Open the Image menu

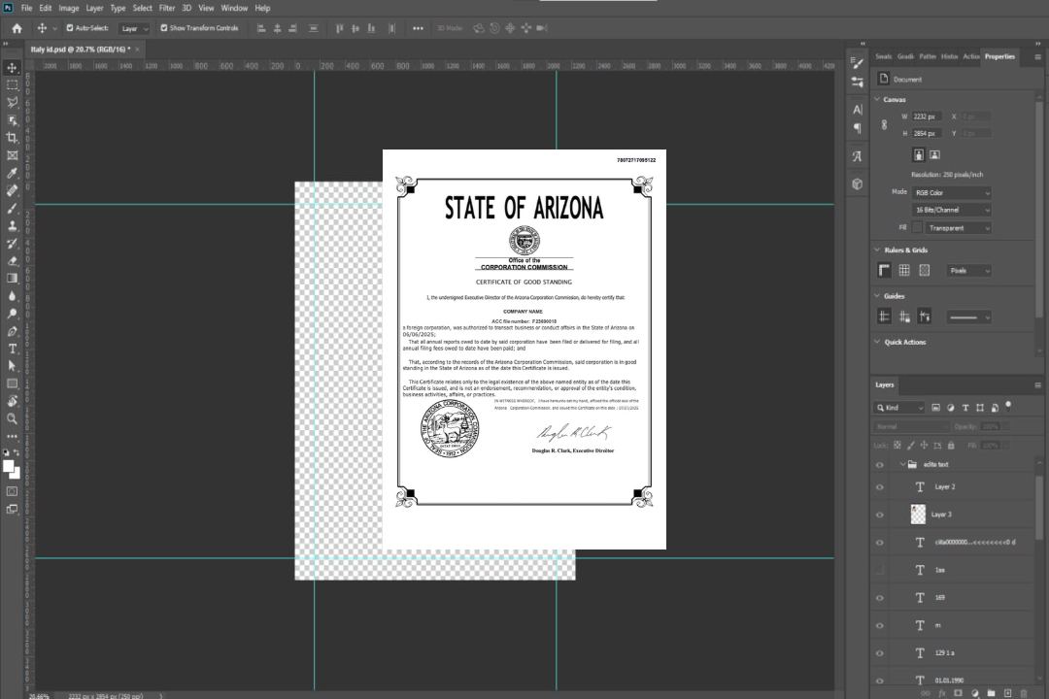click(68, 8)
